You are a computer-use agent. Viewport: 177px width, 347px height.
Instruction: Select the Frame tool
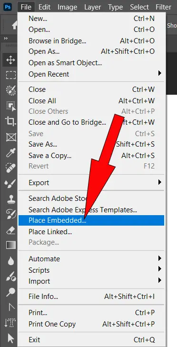point(10,138)
